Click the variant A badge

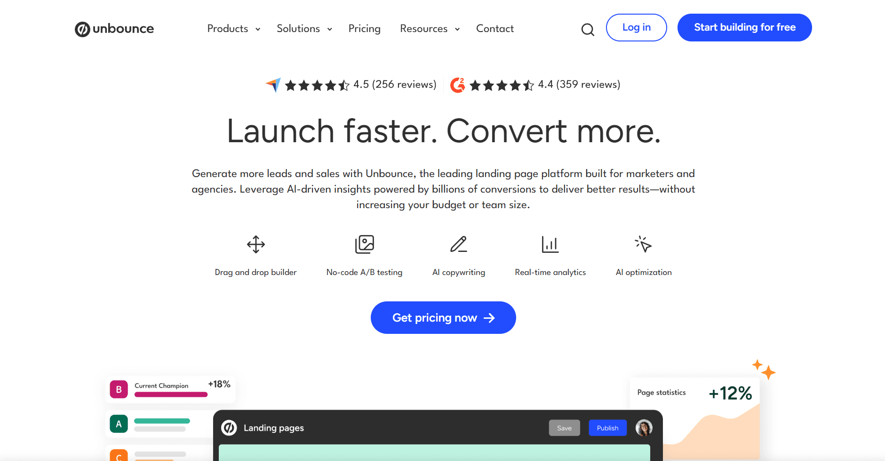(x=119, y=424)
